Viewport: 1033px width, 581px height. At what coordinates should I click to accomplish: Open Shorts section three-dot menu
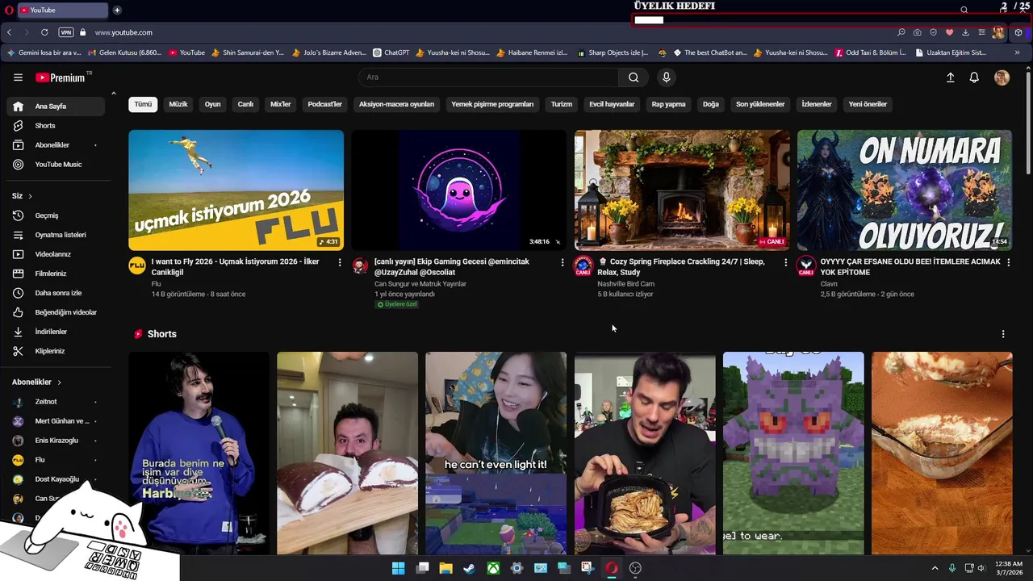[x=1003, y=334]
